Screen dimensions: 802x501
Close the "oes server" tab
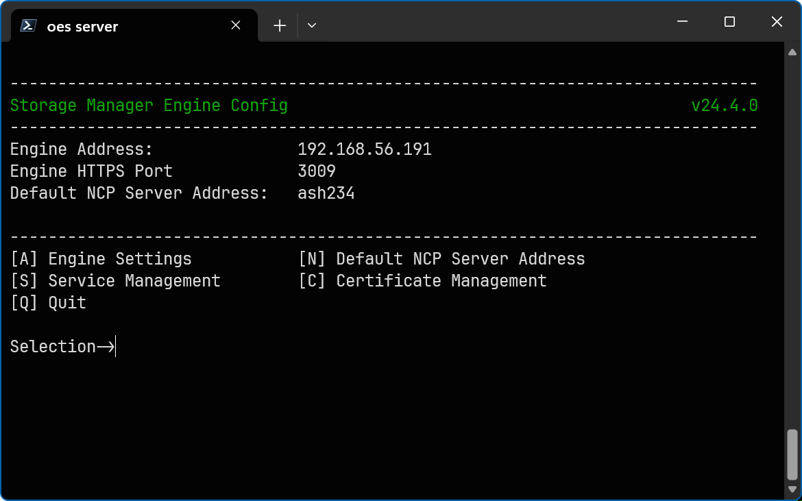coord(236,25)
